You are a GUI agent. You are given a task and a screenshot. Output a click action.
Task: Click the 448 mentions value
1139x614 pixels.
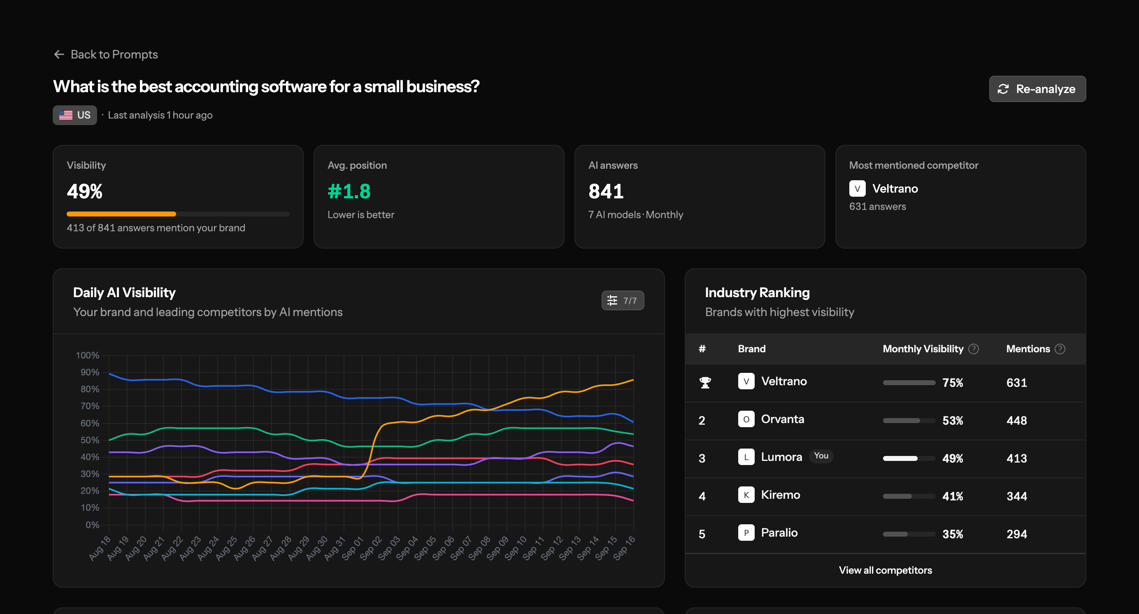pos(1016,421)
